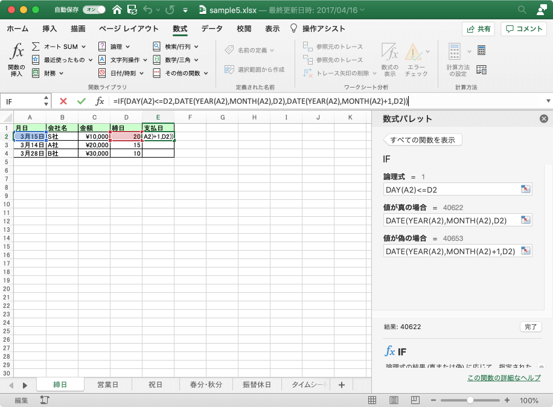Add a new sheet with plus button
This screenshot has height=407, width=553.
coord(341,385)
